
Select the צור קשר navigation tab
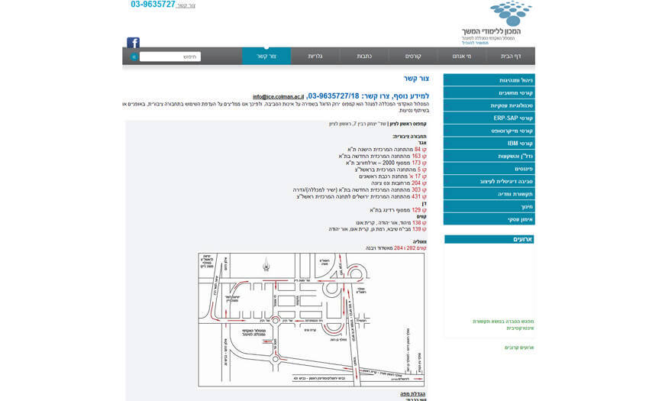click(266, 57)
